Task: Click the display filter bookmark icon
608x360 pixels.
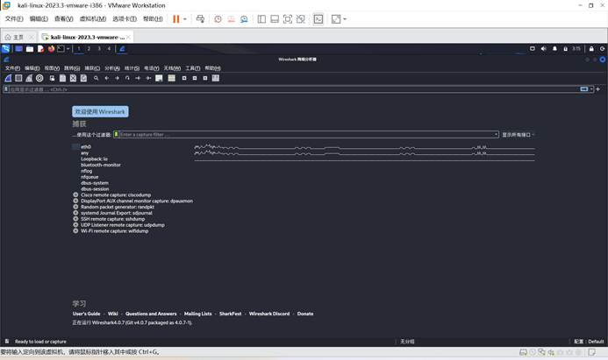Action: (x=6, y=89)
